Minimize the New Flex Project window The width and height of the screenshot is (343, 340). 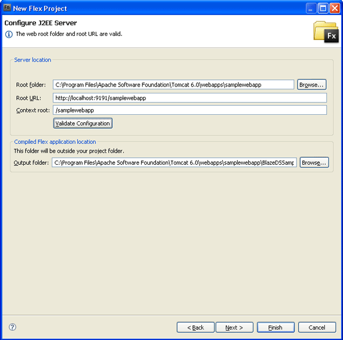point(311,8)
